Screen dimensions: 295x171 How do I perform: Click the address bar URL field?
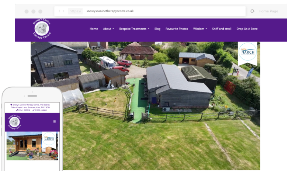(150, 11)
